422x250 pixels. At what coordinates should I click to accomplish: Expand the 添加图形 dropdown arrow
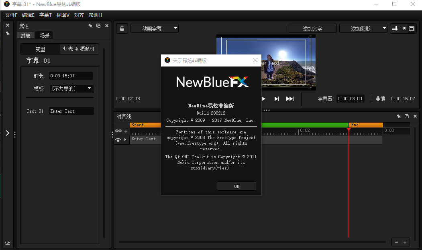coord(384,28)
